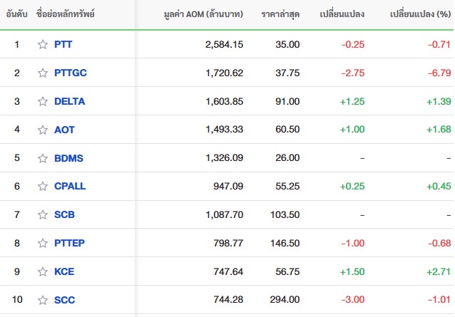Open the KCE stock link
Screen dimensions: 455x317
click(x=64, y=271)
